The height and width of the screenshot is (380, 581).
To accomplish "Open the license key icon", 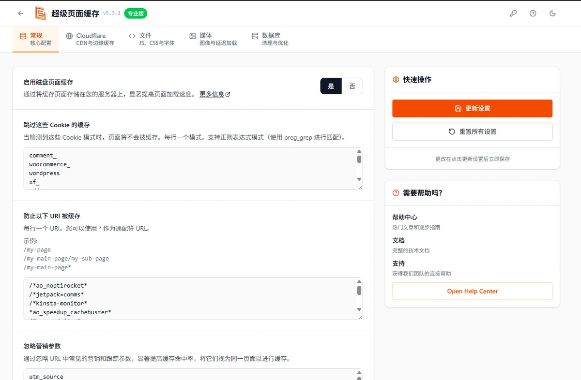I will point(513,14).
